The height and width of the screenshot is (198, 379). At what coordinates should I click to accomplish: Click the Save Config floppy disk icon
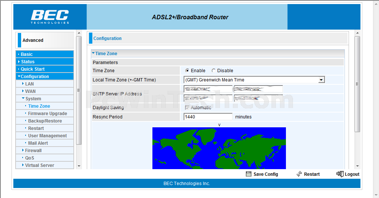click(x=248, y=174)
